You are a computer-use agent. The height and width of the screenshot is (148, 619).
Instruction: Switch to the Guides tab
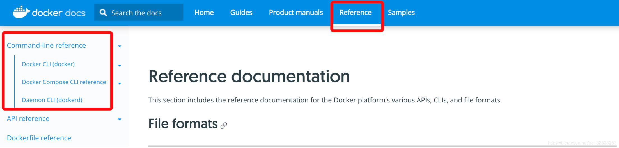[241, 13]
